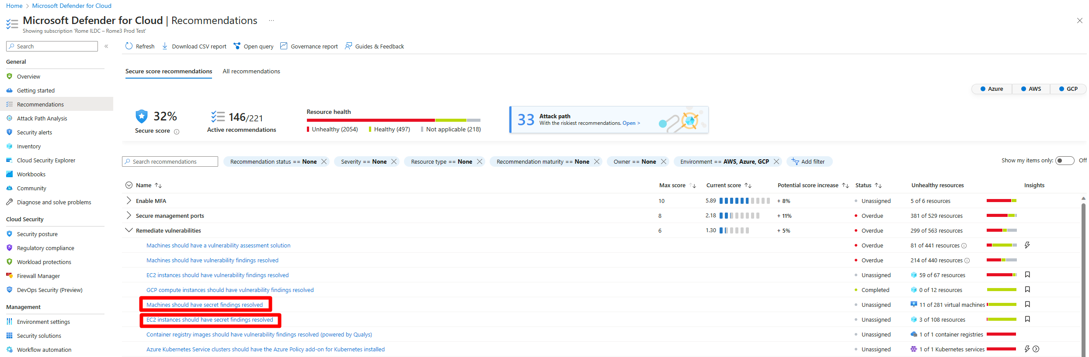Toggle the Azure environment filter

click(x=992, y=89)
